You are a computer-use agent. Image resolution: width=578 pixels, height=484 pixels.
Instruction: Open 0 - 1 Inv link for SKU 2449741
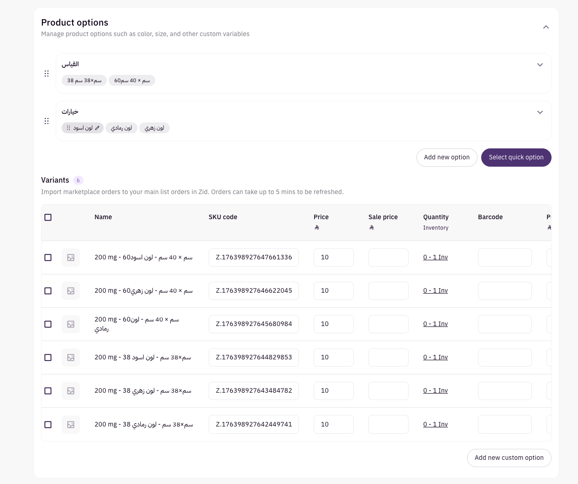point(436,425)
